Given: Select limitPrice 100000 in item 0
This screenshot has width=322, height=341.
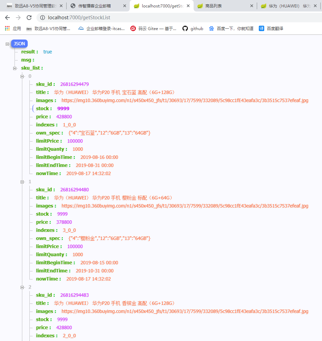Looking at the screenshot, I should 75,141.
